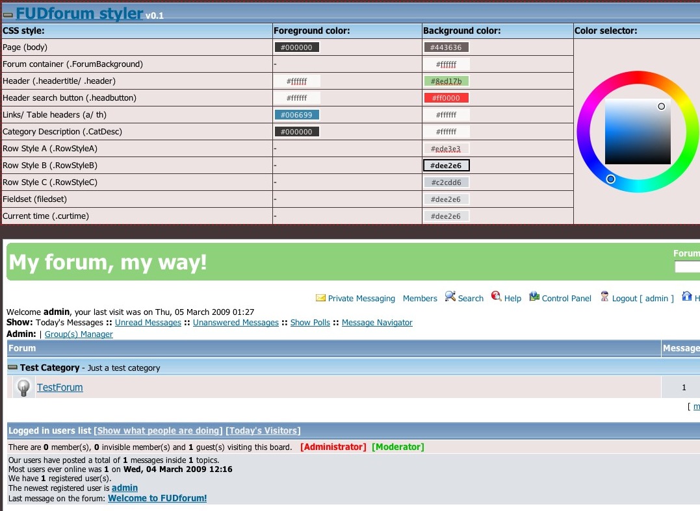Select Category Description foreground #000000
This screenshot has width=700, height=511.
pyautogui.click(x=296, y=132)
